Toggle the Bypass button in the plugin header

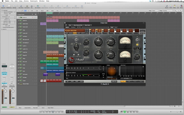[67, 27]
